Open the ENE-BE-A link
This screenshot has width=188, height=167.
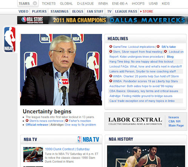coord(120,3)
